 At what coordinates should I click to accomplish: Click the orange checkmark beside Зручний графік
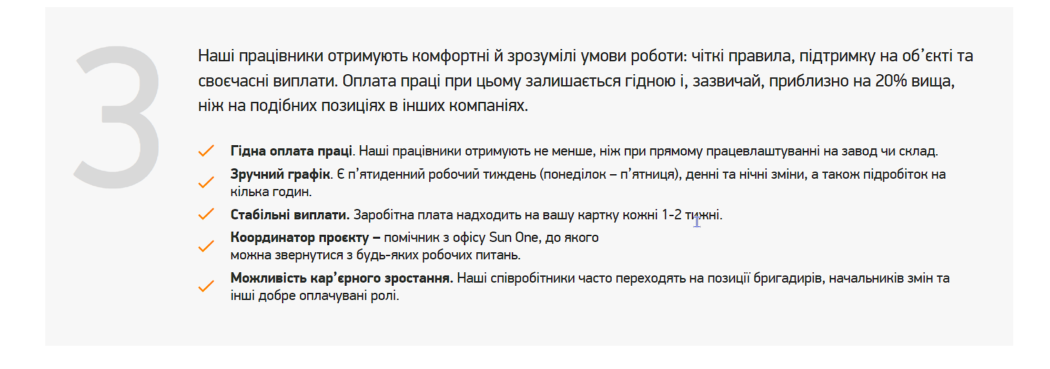coord(206,183)
